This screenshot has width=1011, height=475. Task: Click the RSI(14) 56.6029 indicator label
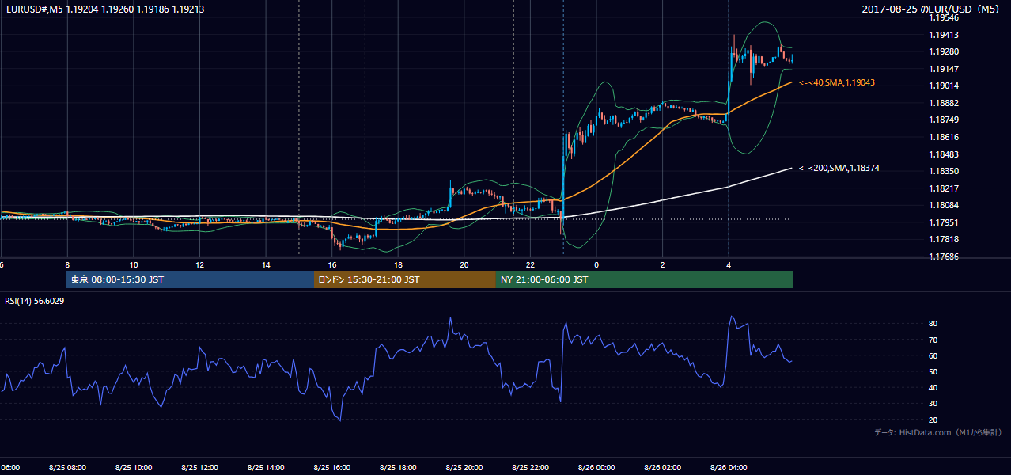point(35,301)
